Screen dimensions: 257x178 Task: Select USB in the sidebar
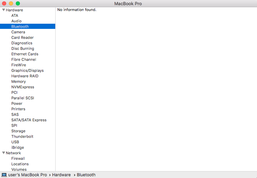[15, 142]
